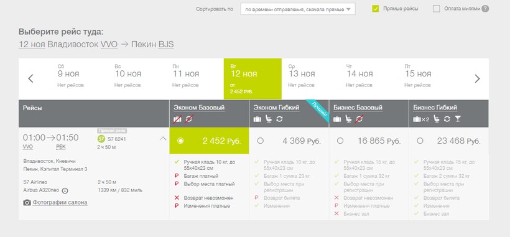Open the Фотографии салона link

[x=60, y=203]
